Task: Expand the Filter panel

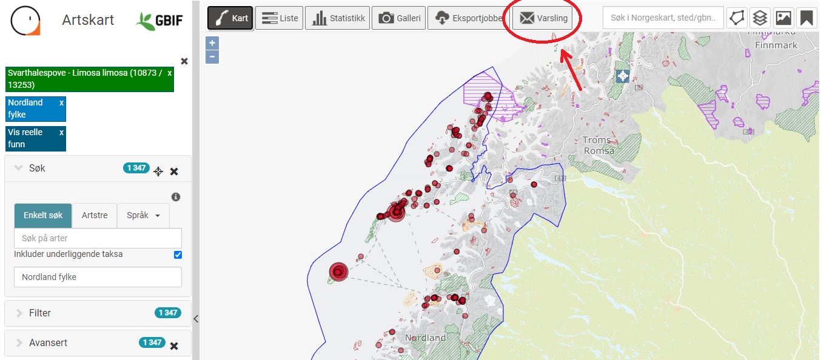Action: tap(40, 313)
